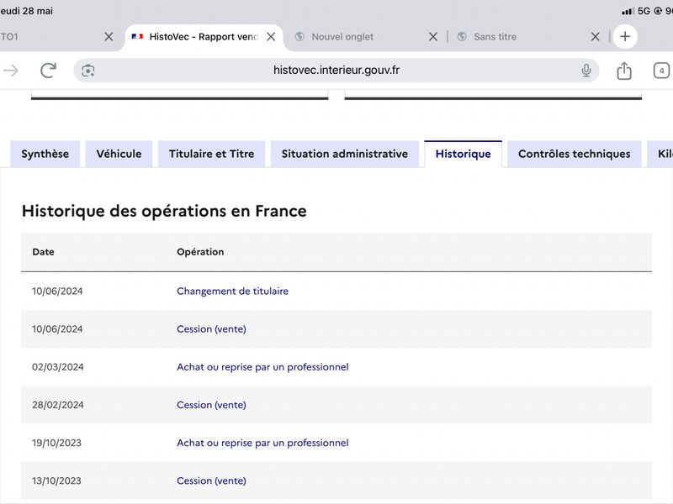Reload the page with the refresh icon
Viewport: 673px width, 504px height.
49,71
